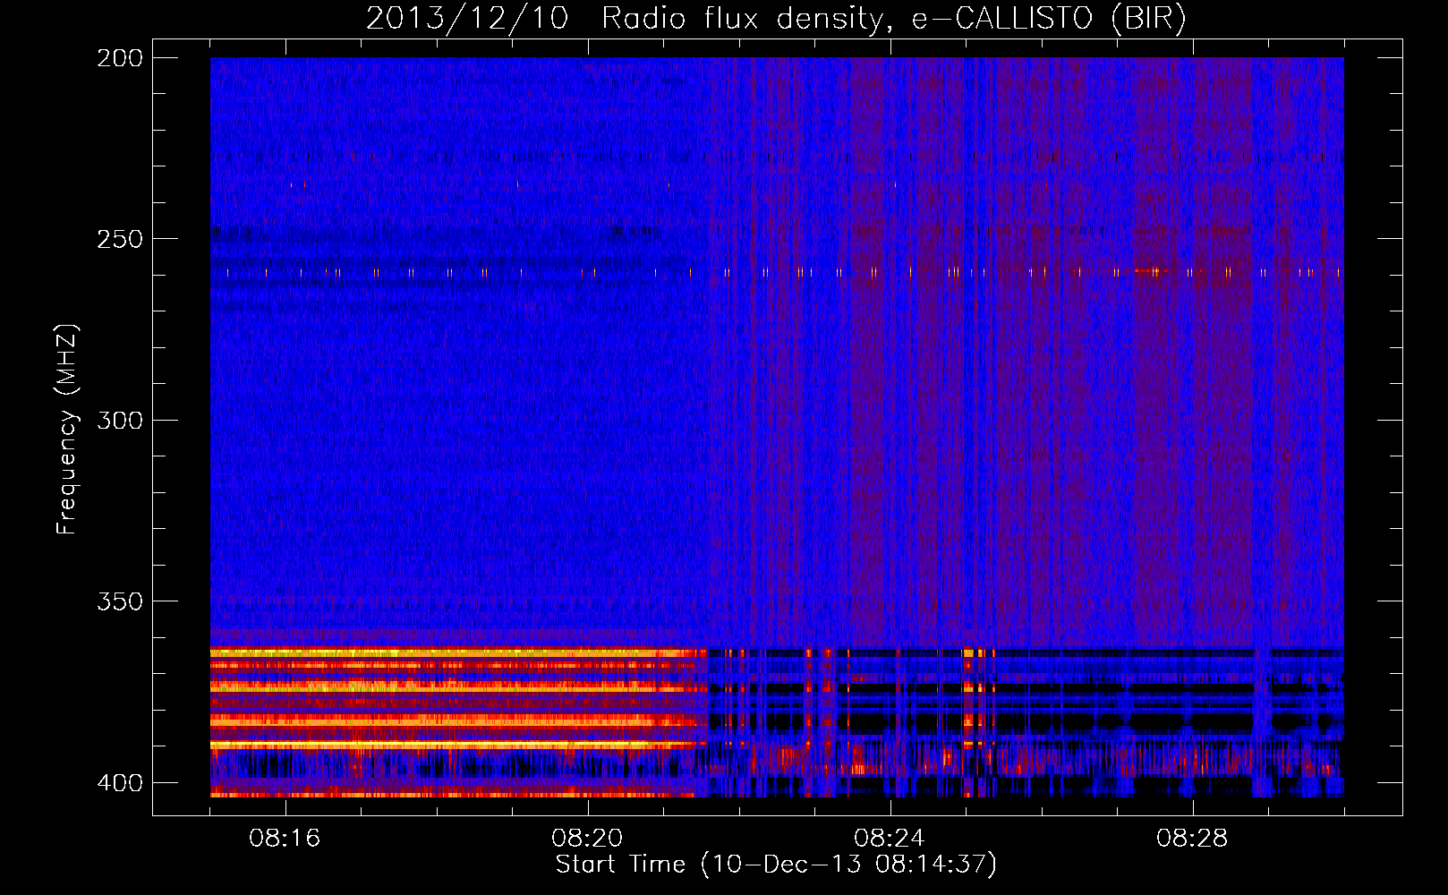Click the 08:16 time tick label
Screen dimensions: 1448x895
click(285, 839)
